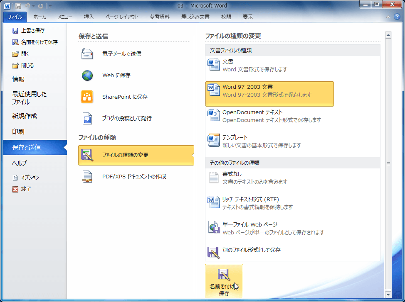Click the Word 97-2003 document icon
This screenshot has width=405, height=302.
pos(214,90)
